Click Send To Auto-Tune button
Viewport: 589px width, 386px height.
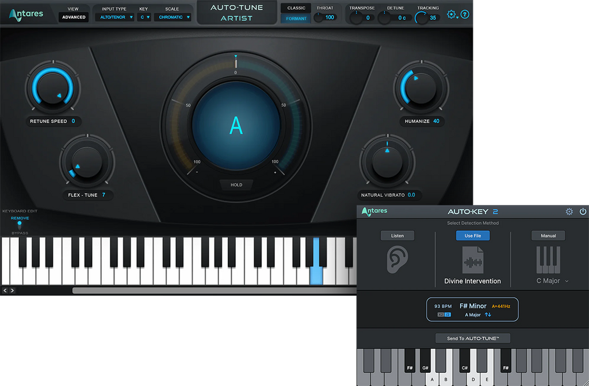[x=473, y=338]
